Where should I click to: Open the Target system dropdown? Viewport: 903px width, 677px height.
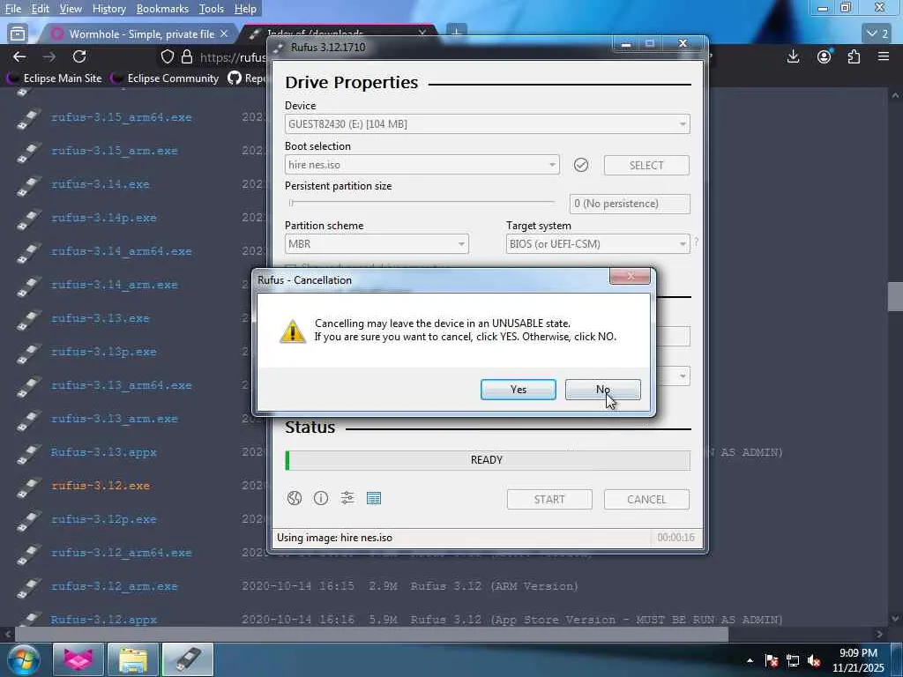[598, 244]
